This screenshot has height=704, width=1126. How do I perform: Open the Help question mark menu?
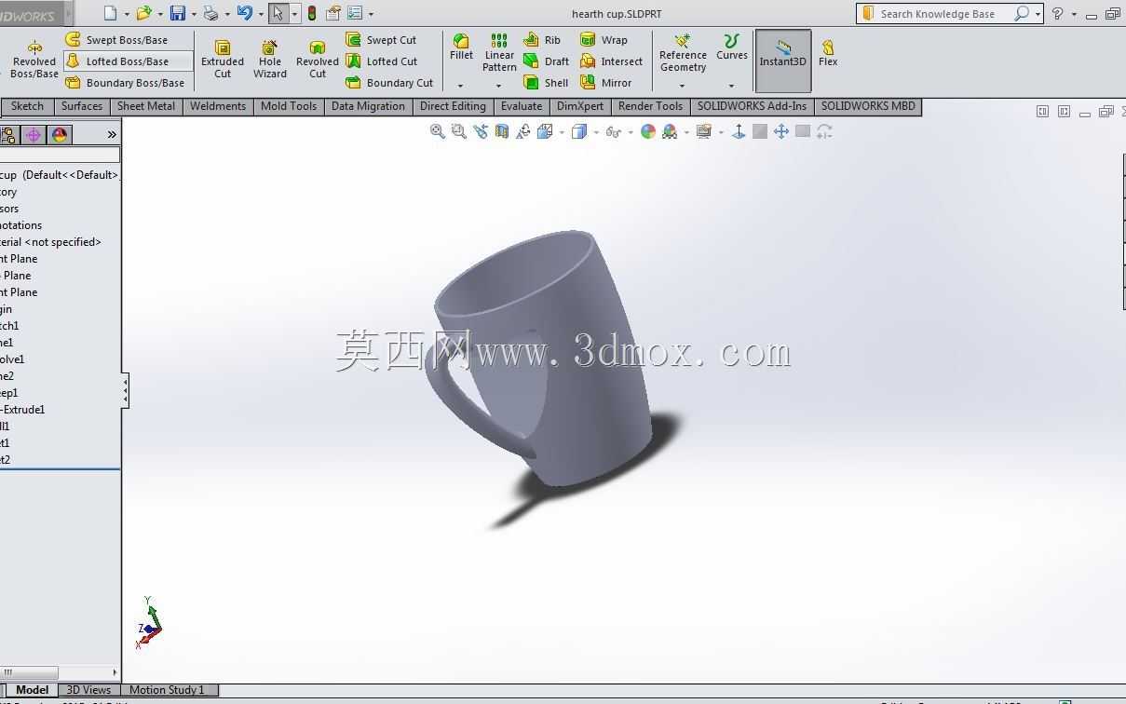(1057, 13)
